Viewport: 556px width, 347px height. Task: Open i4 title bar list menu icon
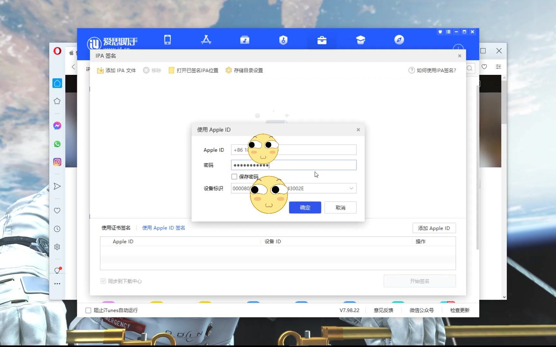coord(448,32)
